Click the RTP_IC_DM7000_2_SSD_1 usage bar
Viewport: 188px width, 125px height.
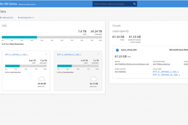(x=26, y=66)
